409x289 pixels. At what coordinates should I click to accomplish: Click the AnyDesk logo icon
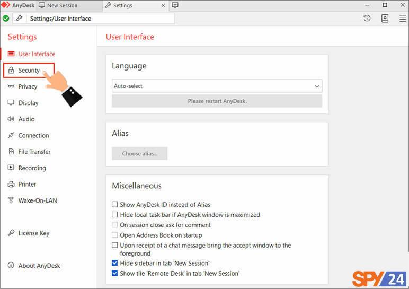[x=5, y=5]
